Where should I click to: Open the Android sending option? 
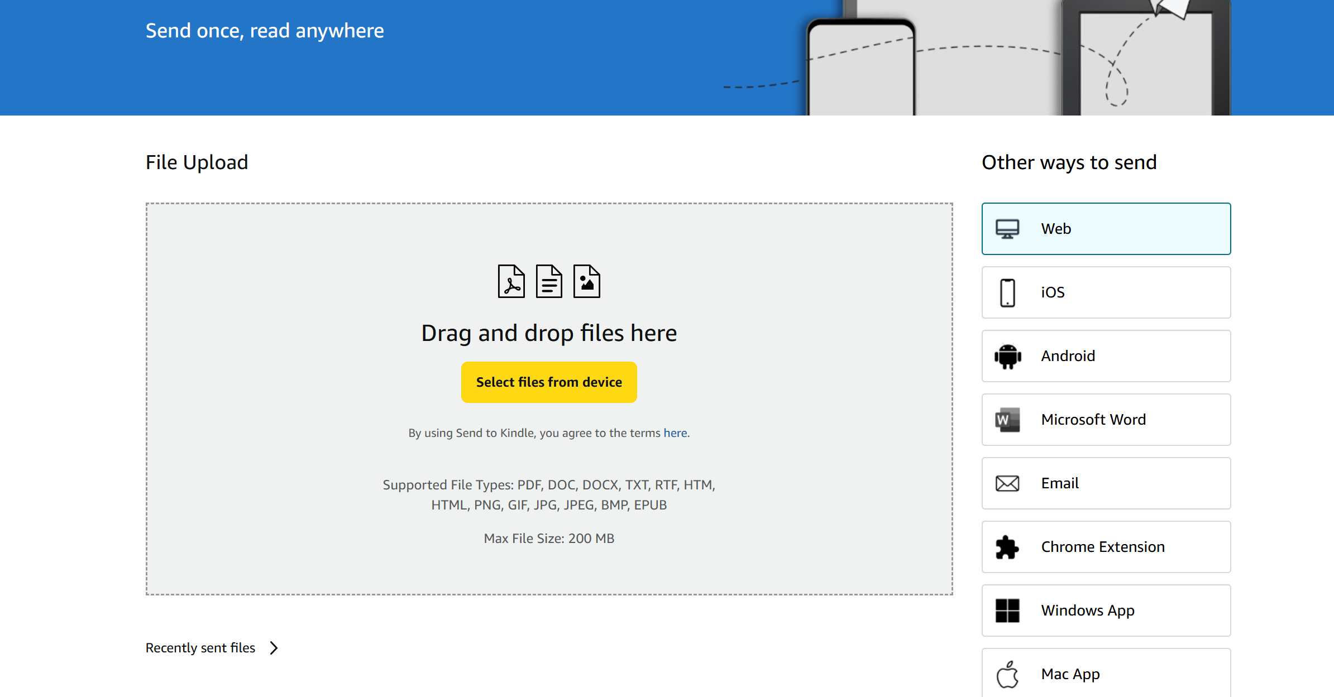1106,356
